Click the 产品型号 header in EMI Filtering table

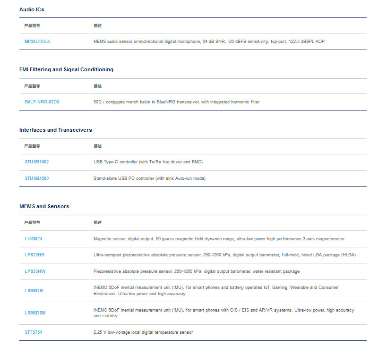tap(32, 86)
